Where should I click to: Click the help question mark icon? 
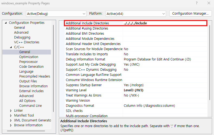196,3
